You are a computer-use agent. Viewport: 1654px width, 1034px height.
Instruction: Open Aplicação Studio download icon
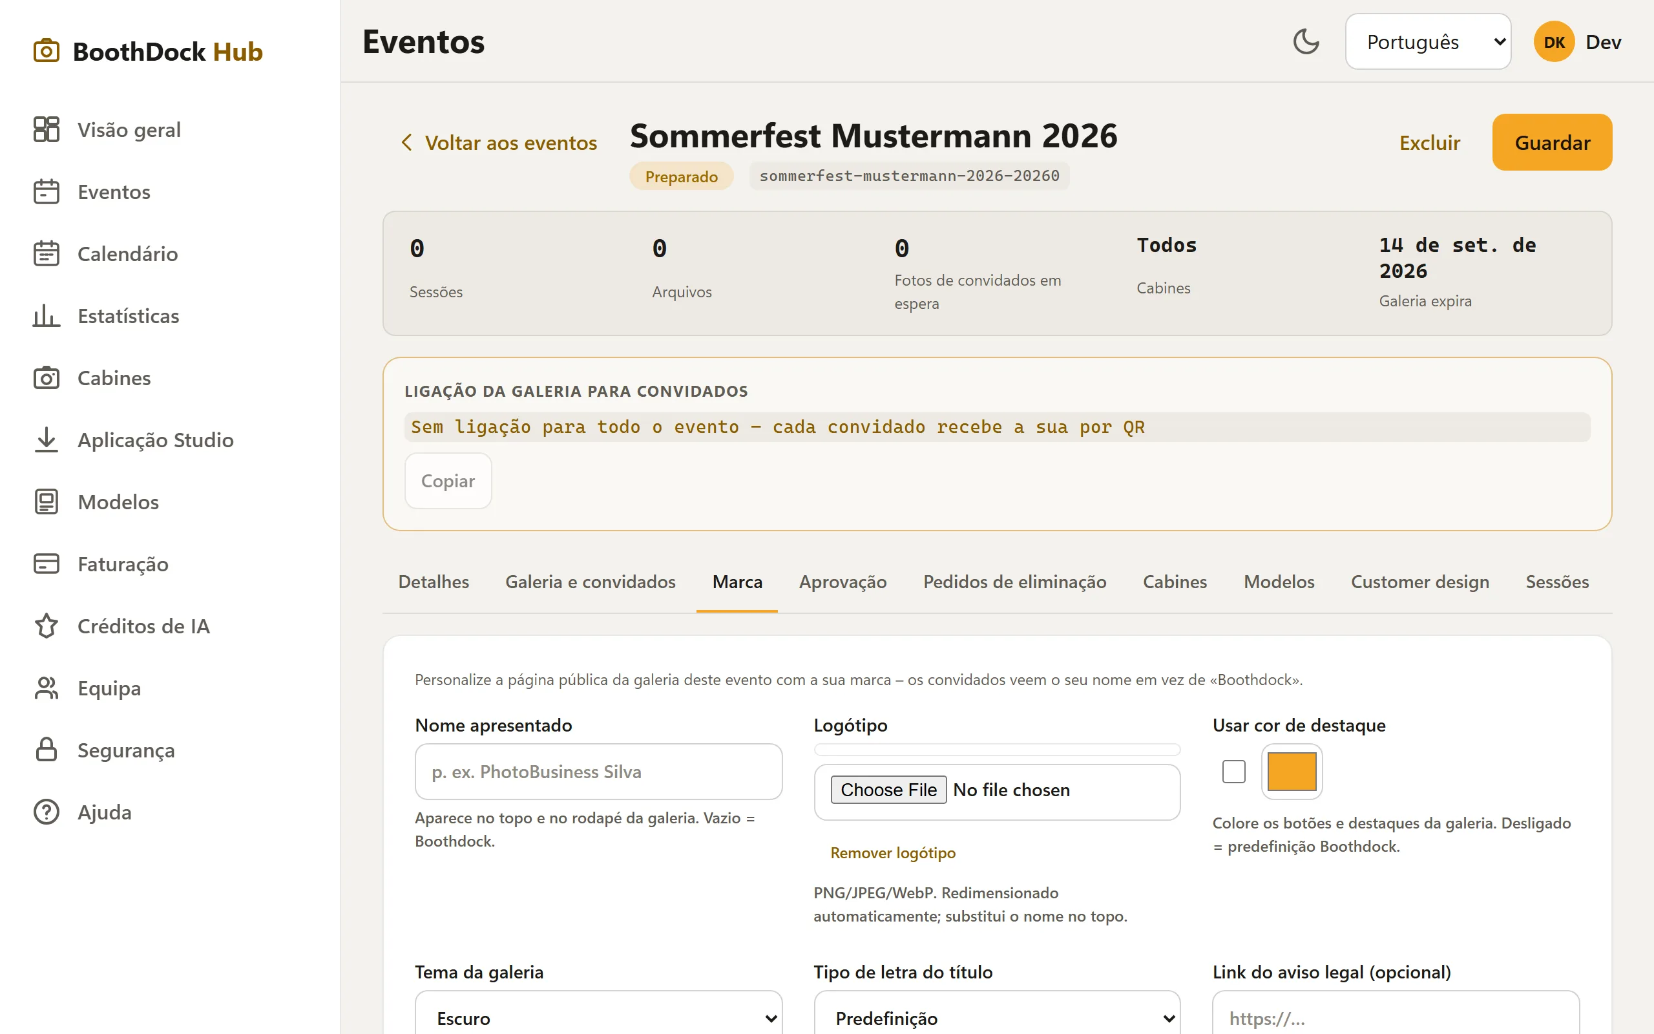tap(47, 439)
